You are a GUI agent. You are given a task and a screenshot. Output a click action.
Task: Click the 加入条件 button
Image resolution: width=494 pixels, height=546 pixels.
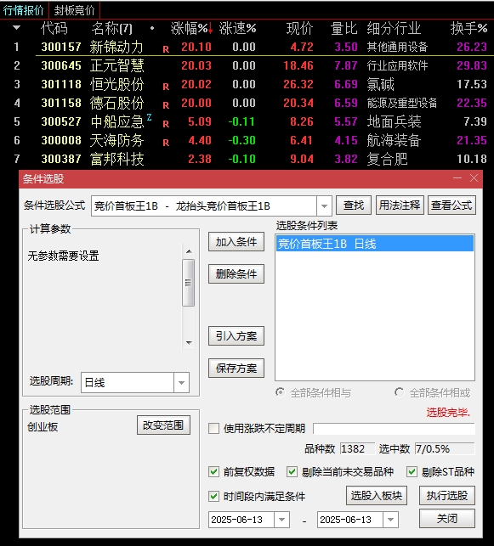(236, 242)
